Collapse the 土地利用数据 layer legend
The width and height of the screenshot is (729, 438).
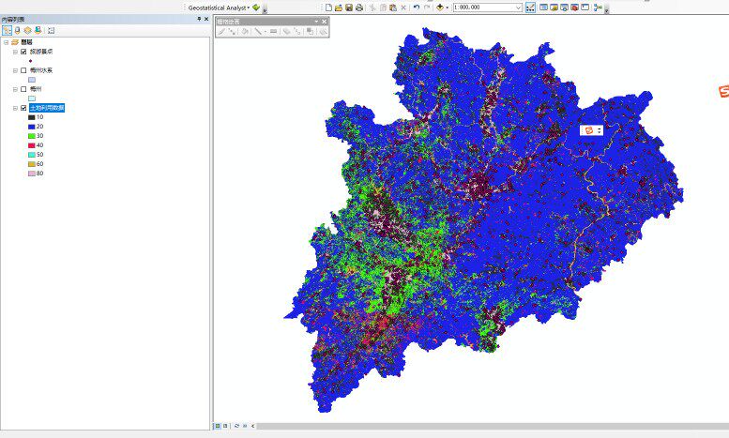point(14,108)
